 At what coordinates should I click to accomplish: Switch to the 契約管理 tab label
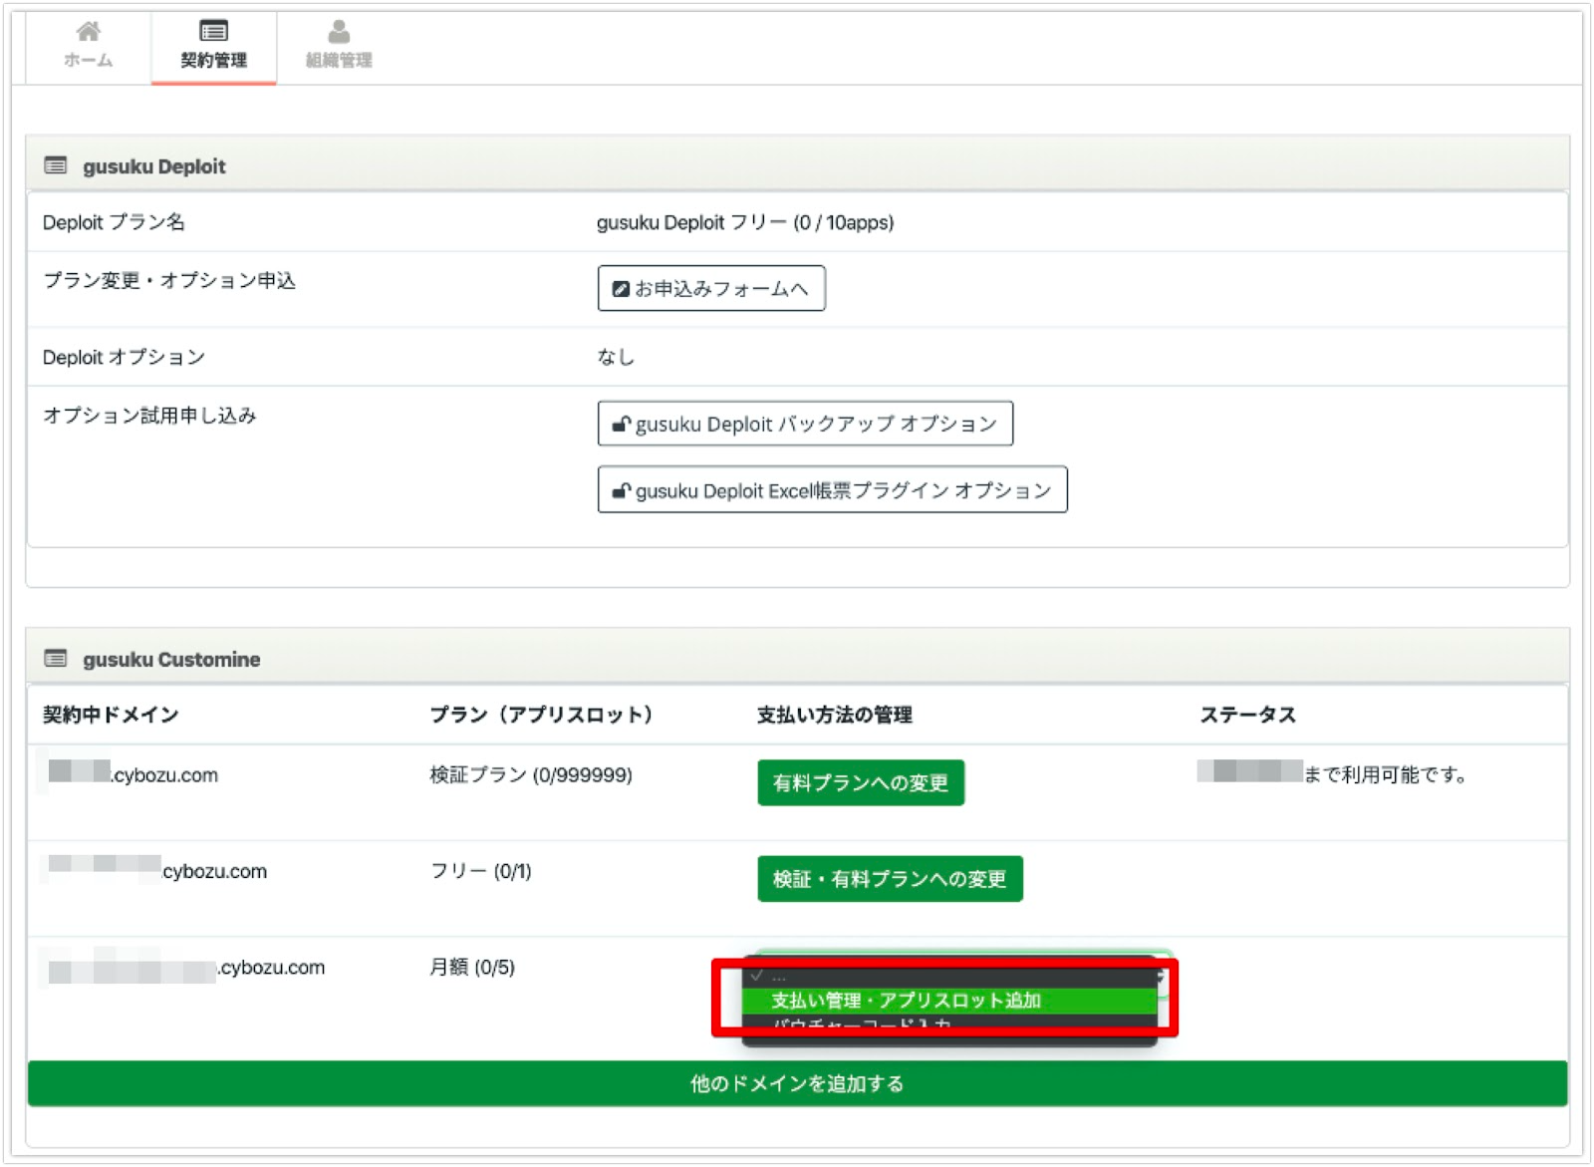tap(213, 60)
